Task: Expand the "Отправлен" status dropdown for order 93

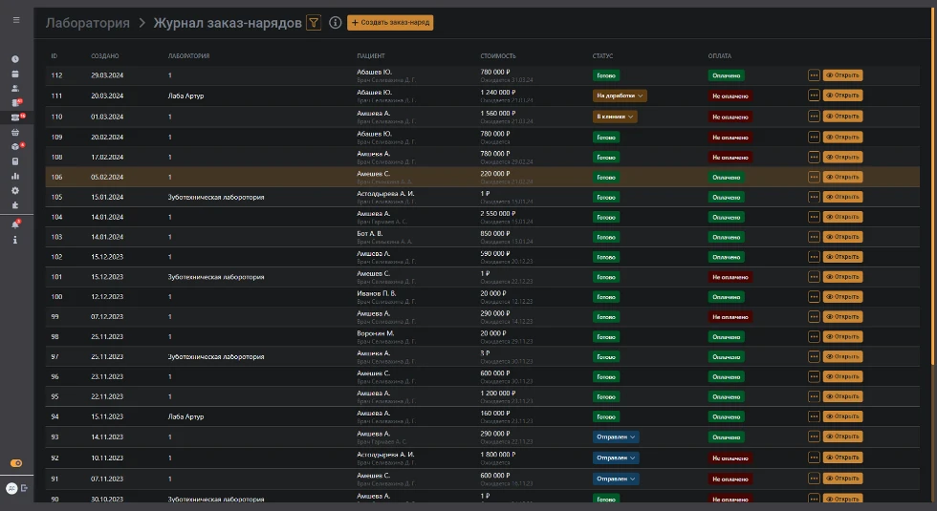Action: click(x=616, y=436)
